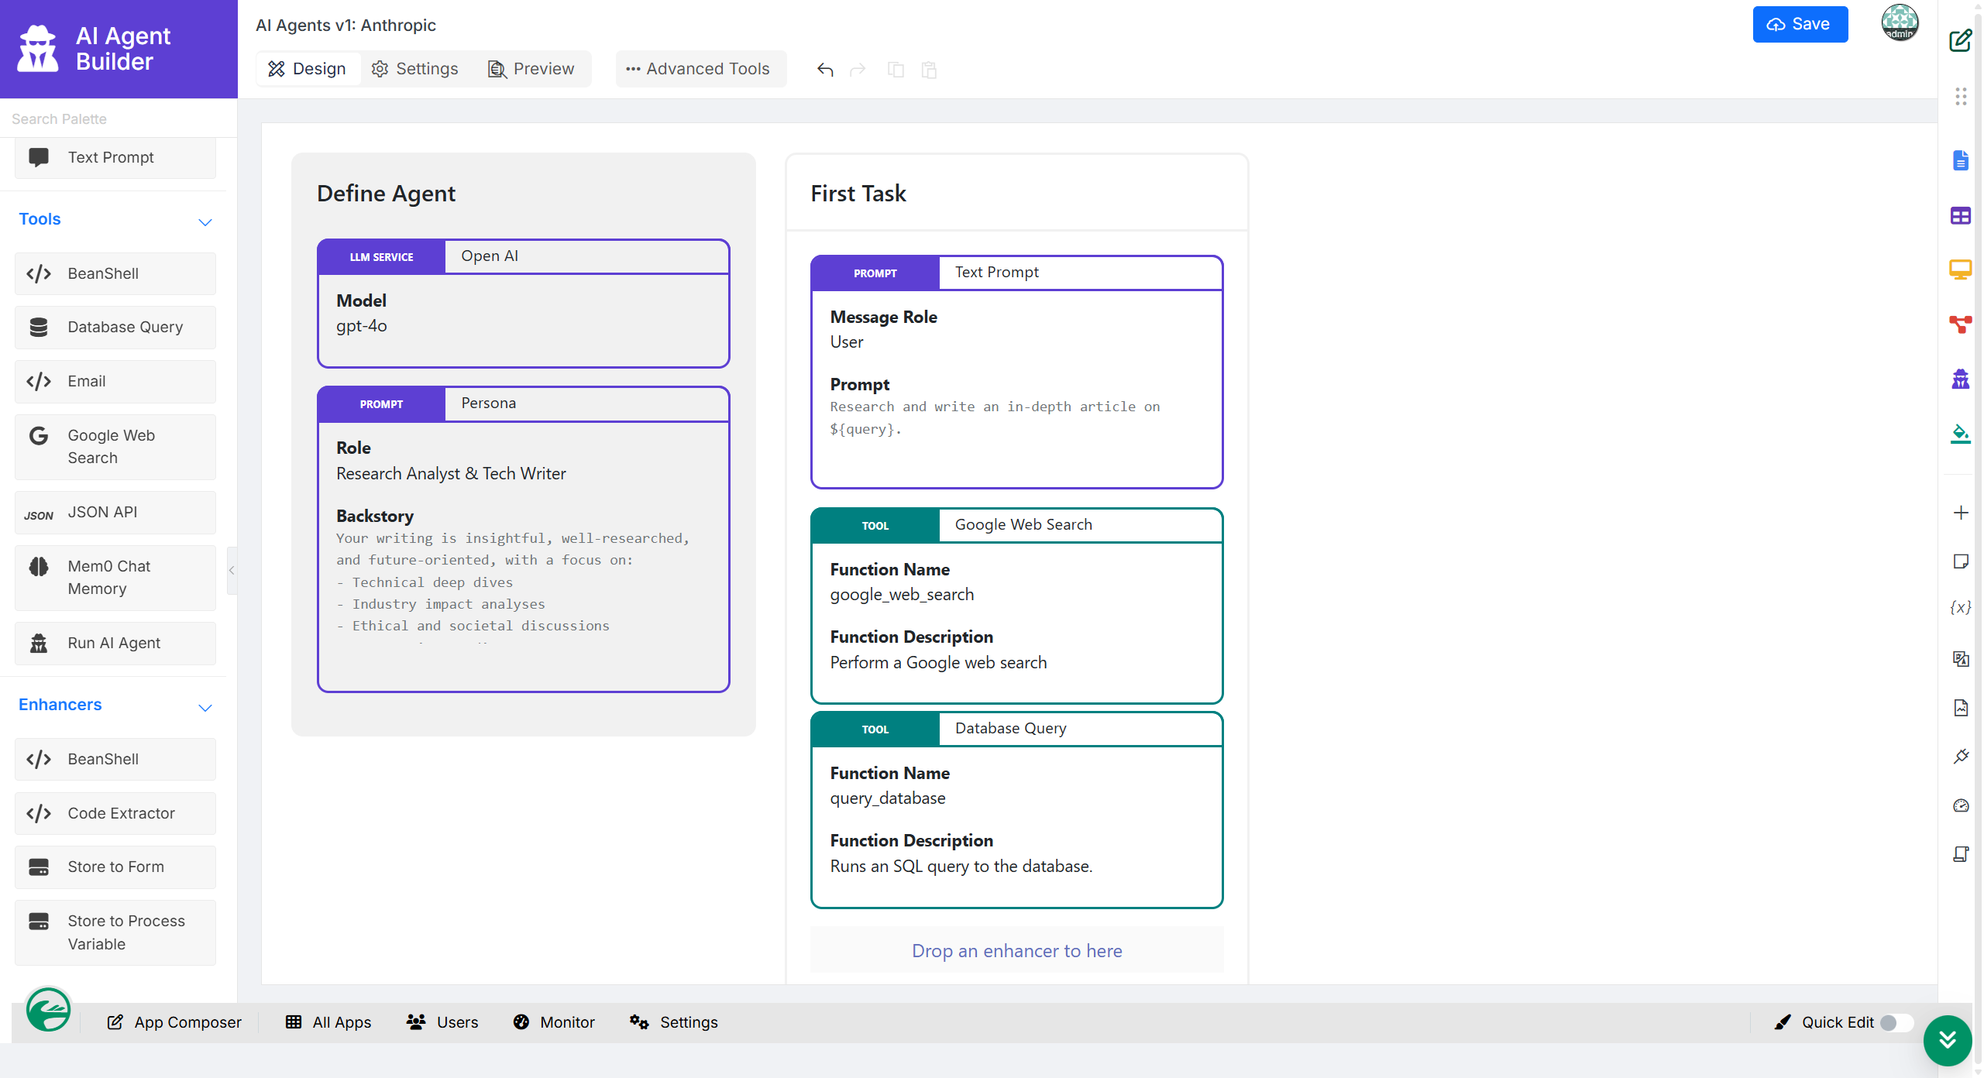Click the purple table grid sidebar icon
This screenshot has width=1984, height=1078.
(x=1960, y=216)
